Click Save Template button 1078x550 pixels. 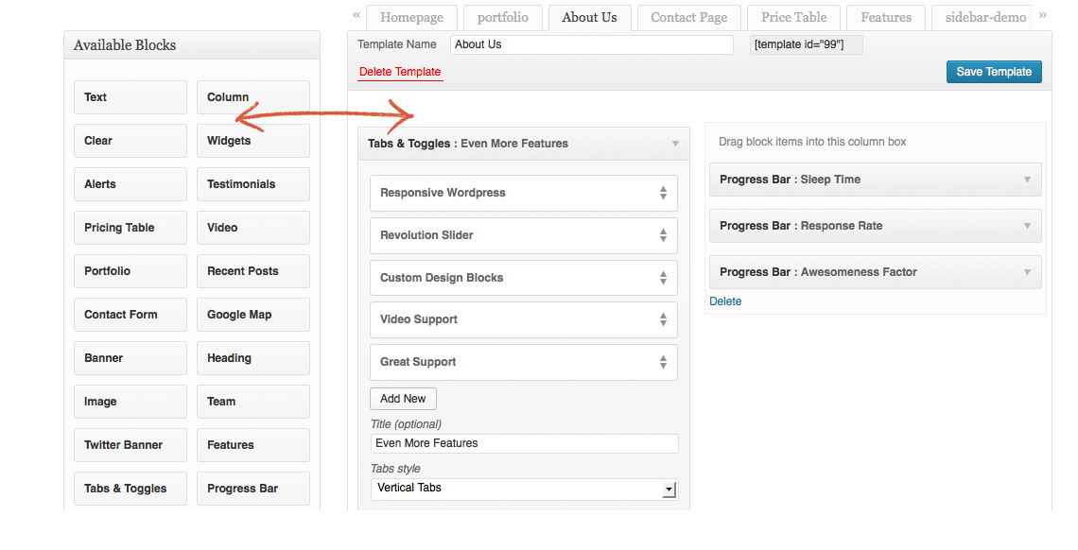(994, 72)
